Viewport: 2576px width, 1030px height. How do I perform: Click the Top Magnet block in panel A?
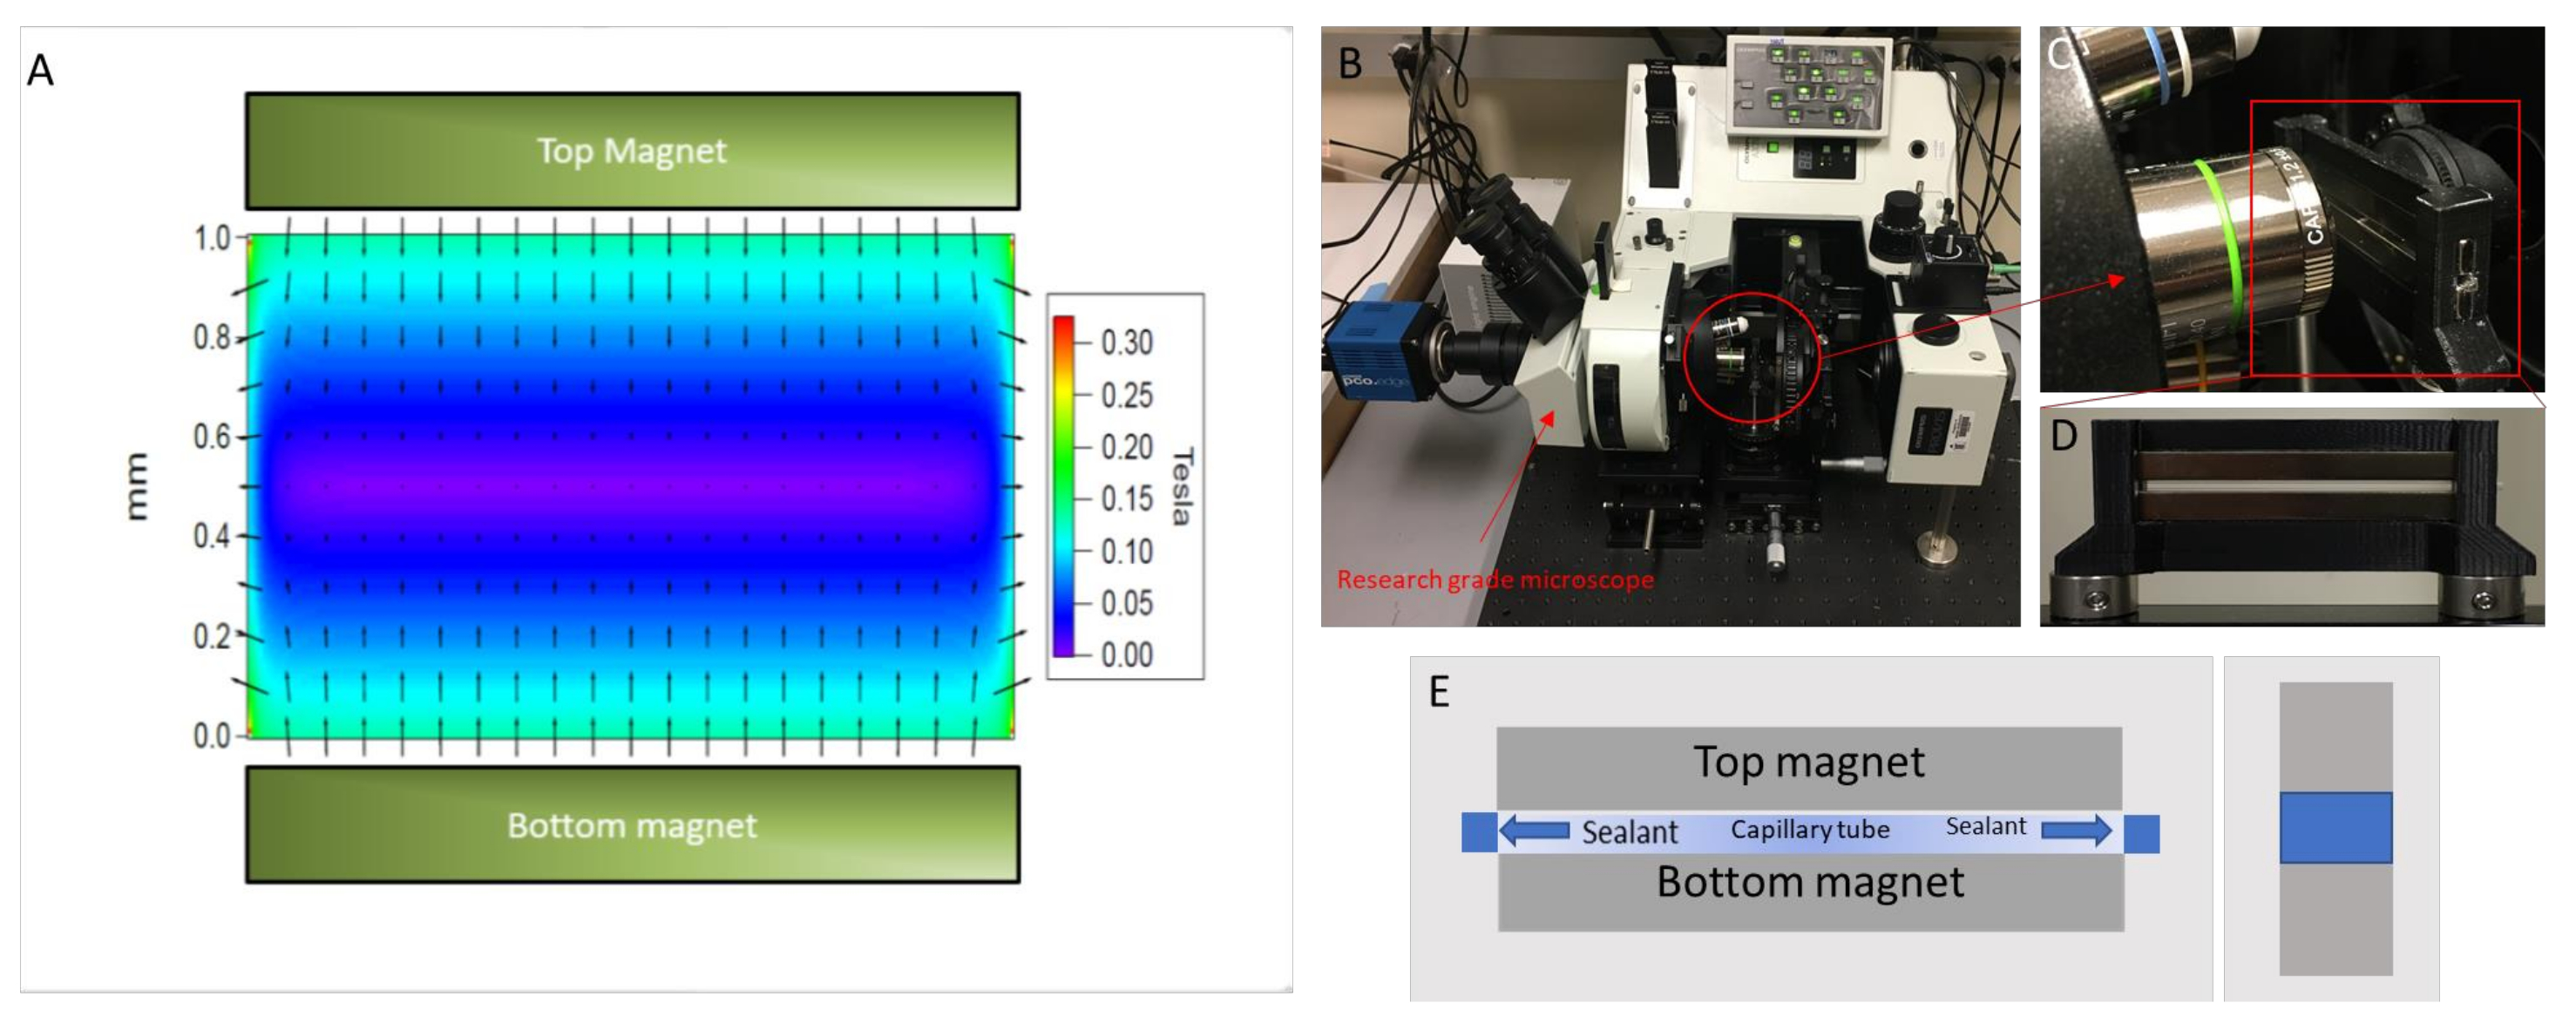[632, 151]
